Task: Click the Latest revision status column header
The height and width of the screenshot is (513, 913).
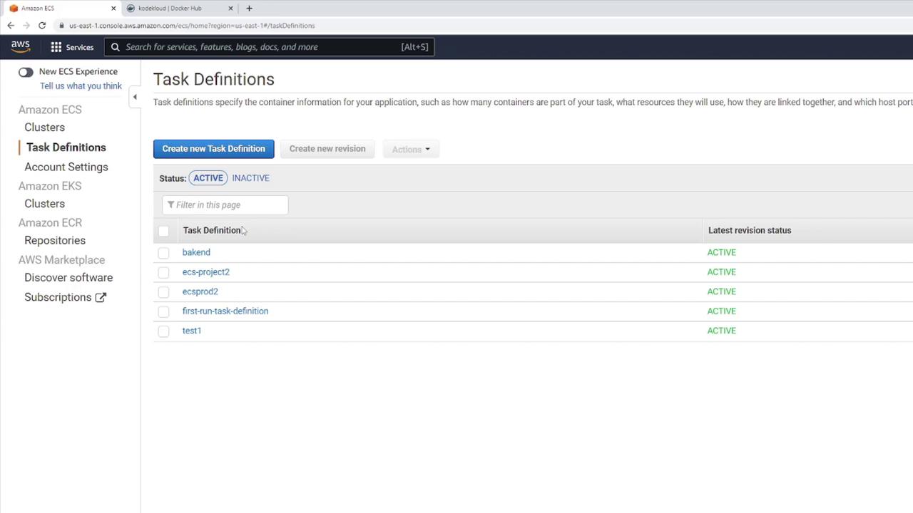Action: (750, 230)
